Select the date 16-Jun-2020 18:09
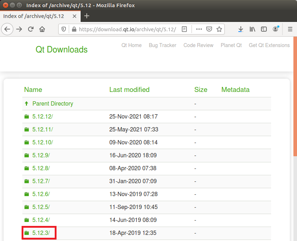This screenshot has height=241, width=297. [133, 156]
